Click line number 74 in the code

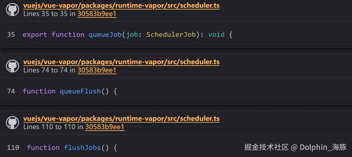click(11, 91)
